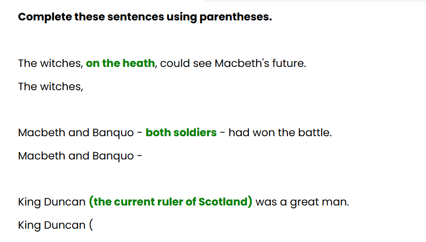This screenshot has width=426, height=242.
Task: Click the word 'Complete' in the heading
Action: [45, 17]
